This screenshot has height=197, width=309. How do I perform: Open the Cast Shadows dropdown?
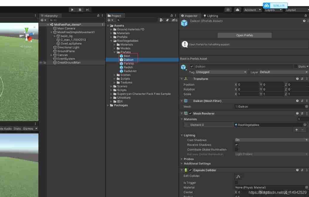click(x=271, y=140)
